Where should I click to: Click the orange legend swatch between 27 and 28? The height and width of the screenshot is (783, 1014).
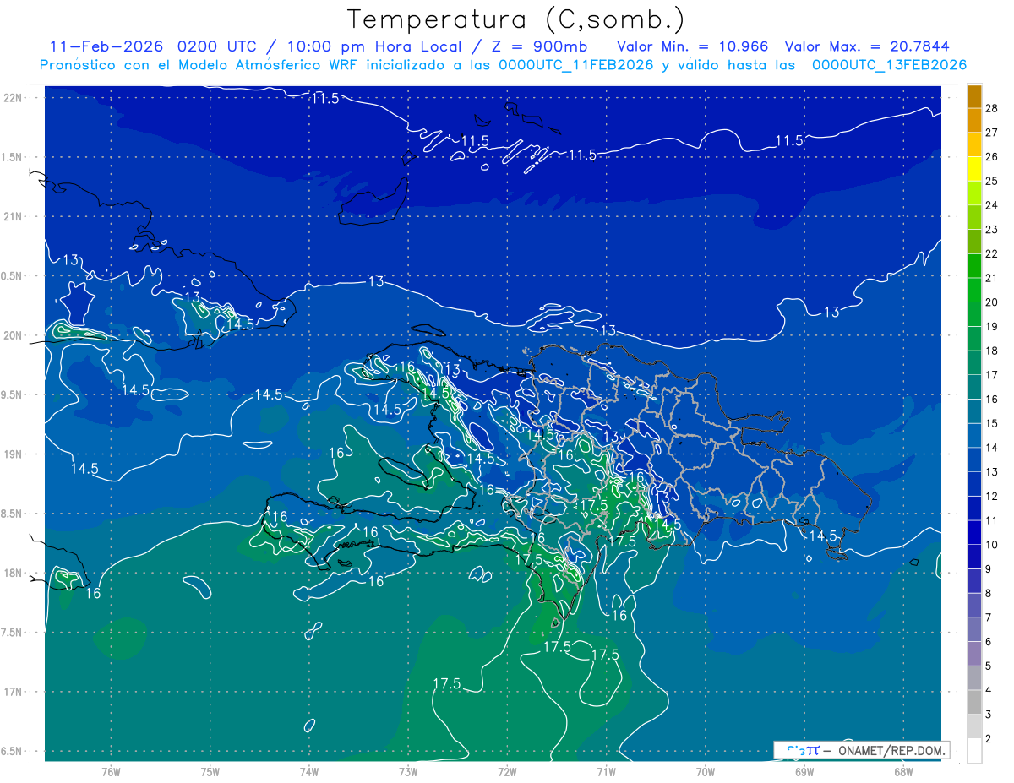[x=974, y=121]
